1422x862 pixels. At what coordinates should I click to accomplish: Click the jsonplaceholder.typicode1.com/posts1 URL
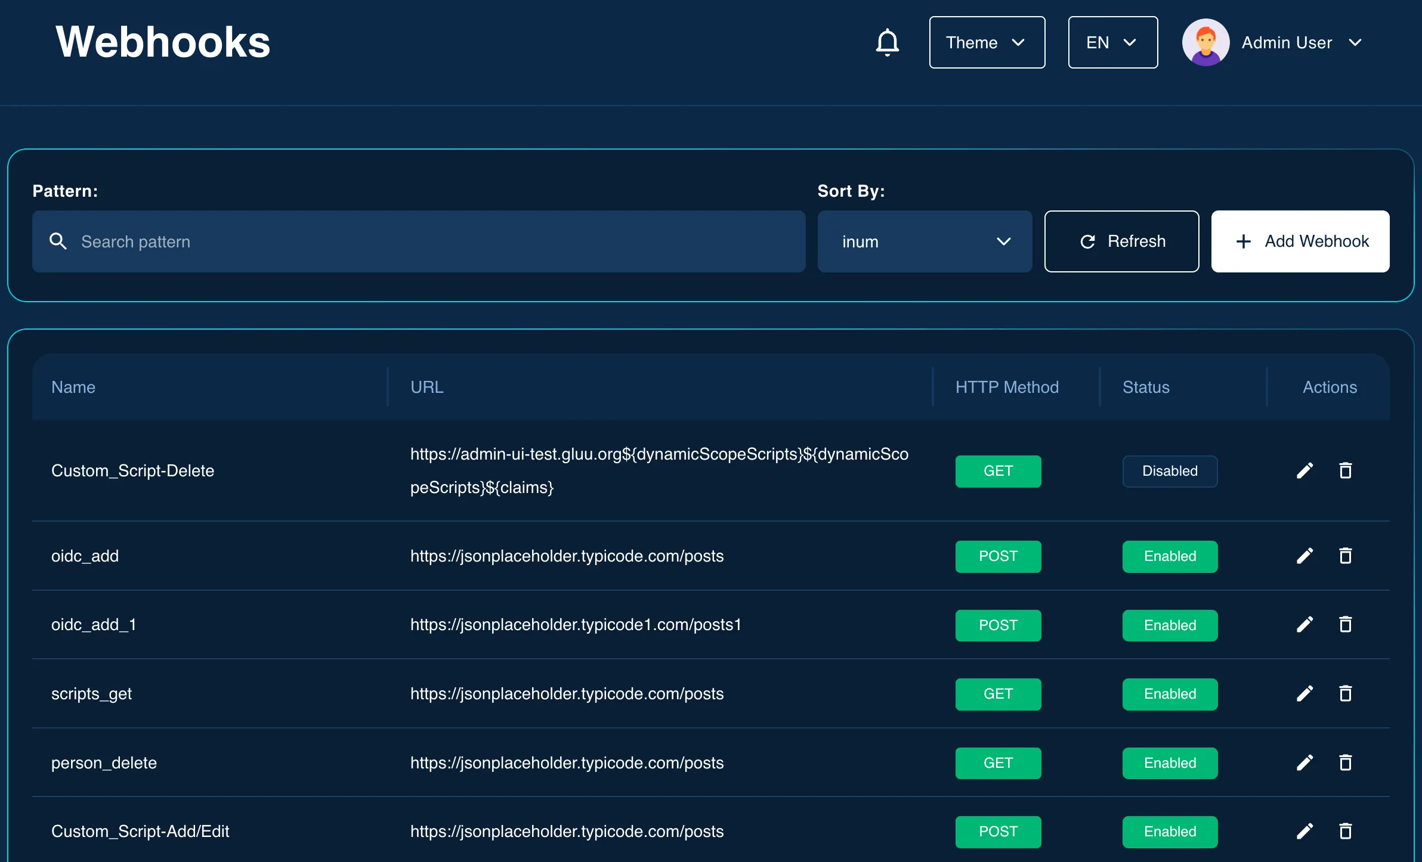[x=576, y=625]
